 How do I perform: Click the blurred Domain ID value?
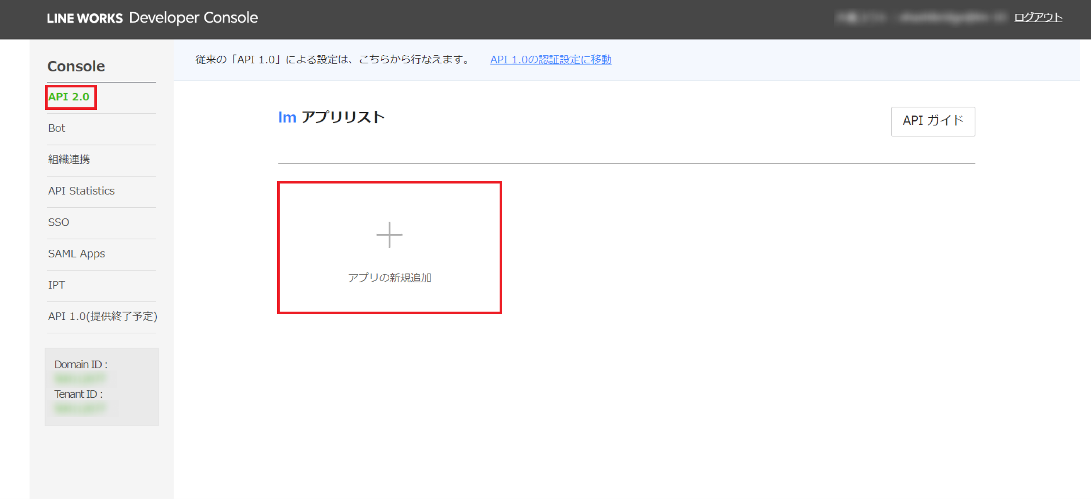pyautogui.click(x=80, y=379)
